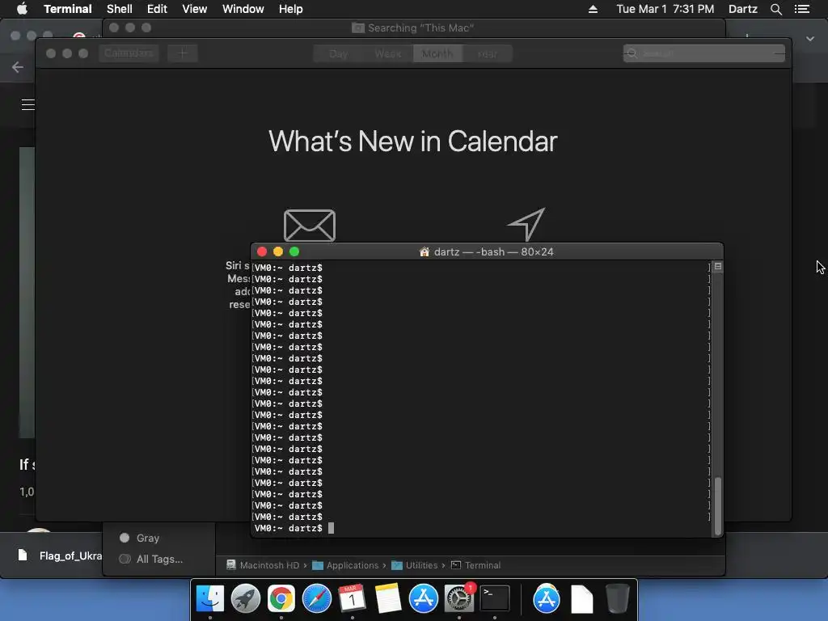The height and width of the screenshot is (621, 828).
Task: Click the dartz bash 80×24 title text
Action: [x=493, y=252]
